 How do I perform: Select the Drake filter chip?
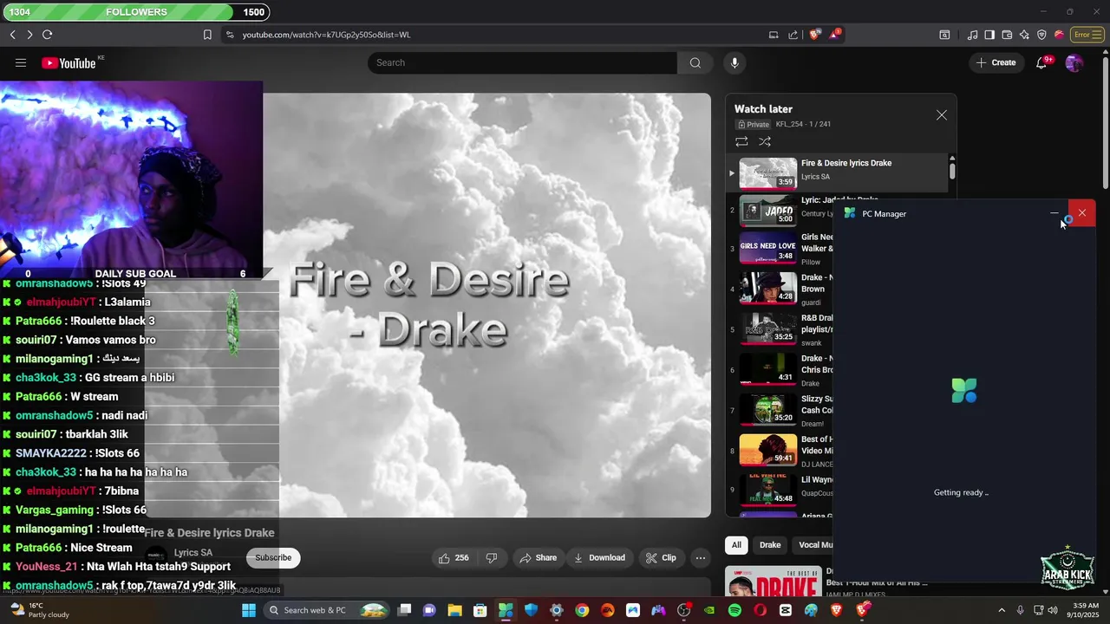(770, 545)
